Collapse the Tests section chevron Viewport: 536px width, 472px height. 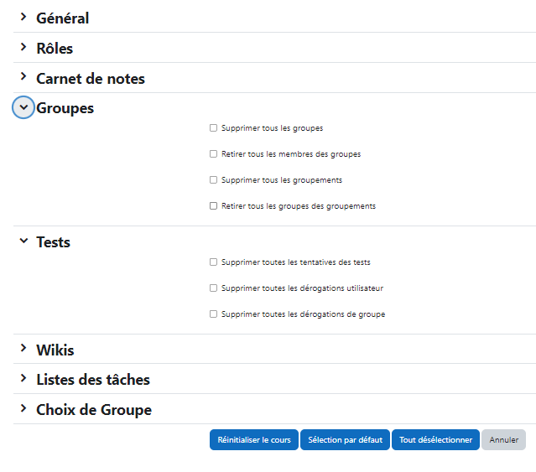tap(23, 241)
